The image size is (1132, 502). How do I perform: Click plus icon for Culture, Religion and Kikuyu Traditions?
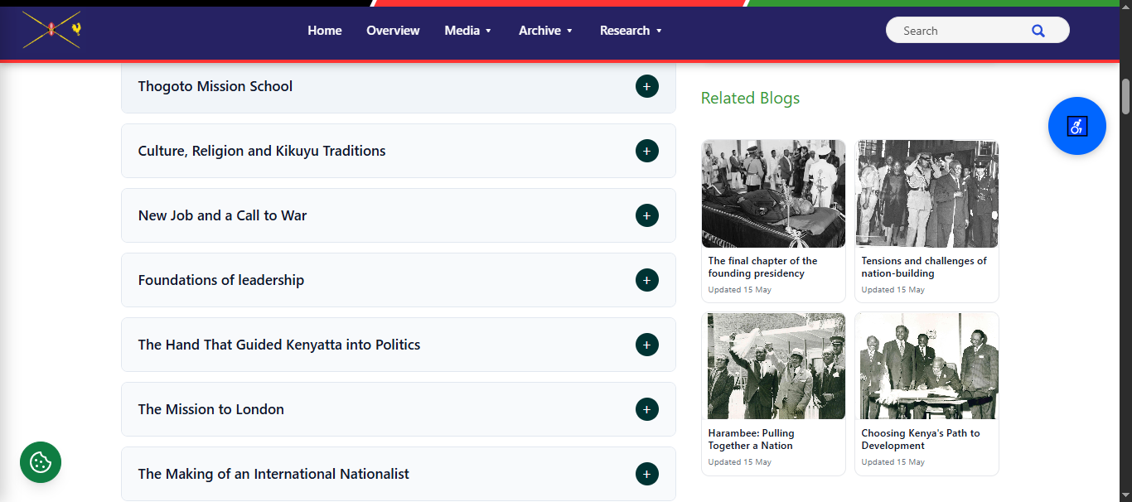click(x=647, y=151)
